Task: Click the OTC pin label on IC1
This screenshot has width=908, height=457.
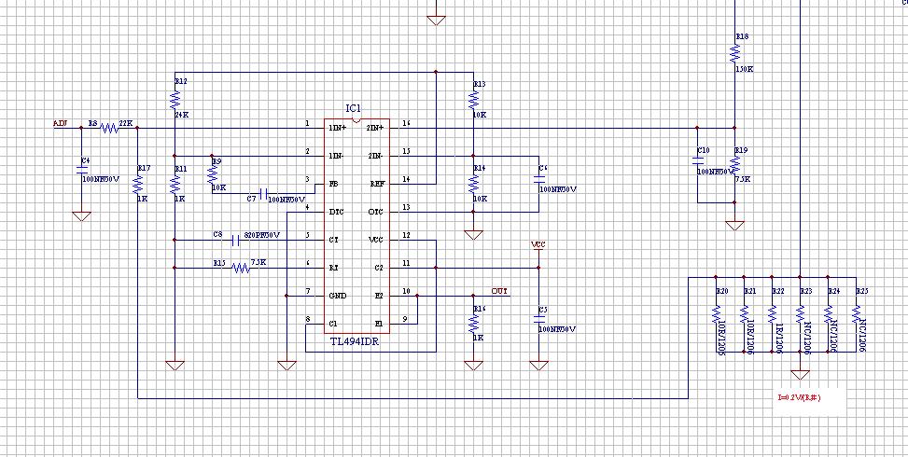Action: pos(376,213)
